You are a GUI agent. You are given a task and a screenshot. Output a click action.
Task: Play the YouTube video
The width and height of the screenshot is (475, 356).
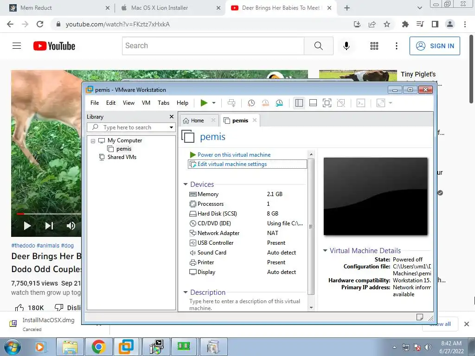tap(27, 226)
